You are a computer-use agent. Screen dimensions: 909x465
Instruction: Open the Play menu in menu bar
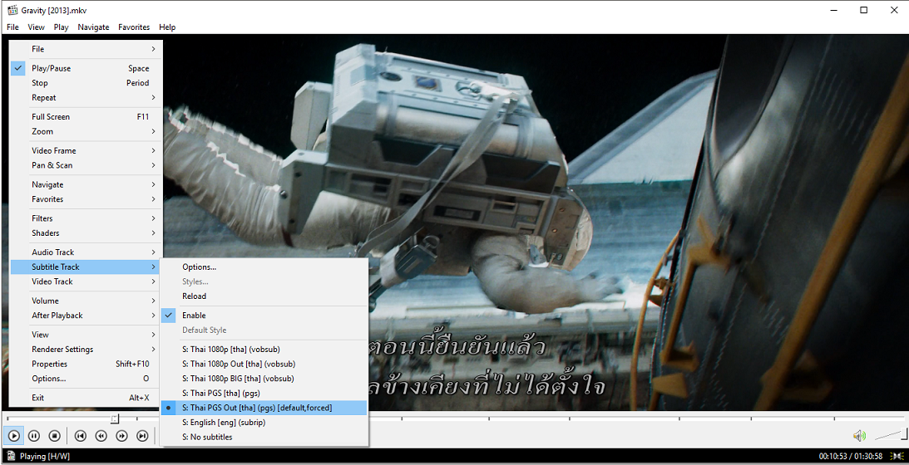(x=61, y=27)
